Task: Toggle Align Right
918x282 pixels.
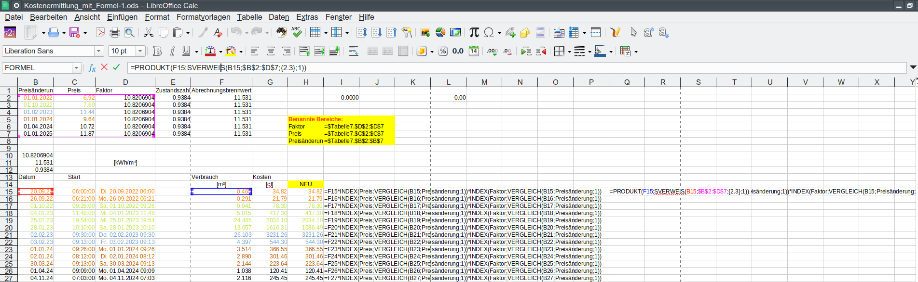Action: 286,51
